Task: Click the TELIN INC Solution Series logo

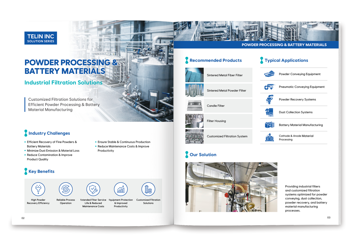Action: coord(41,38)
